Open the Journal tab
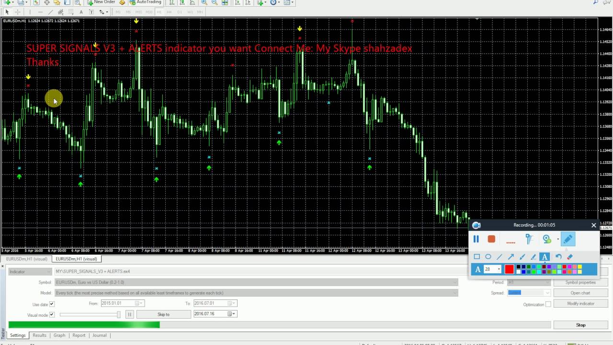The image size is (613, 345). tap(100, 335)
